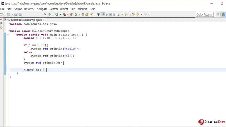The width and height of the screenshot is (226, 127).
Task: Open the Run configurations dropdown arrow
Action: [x=60, y=14]
